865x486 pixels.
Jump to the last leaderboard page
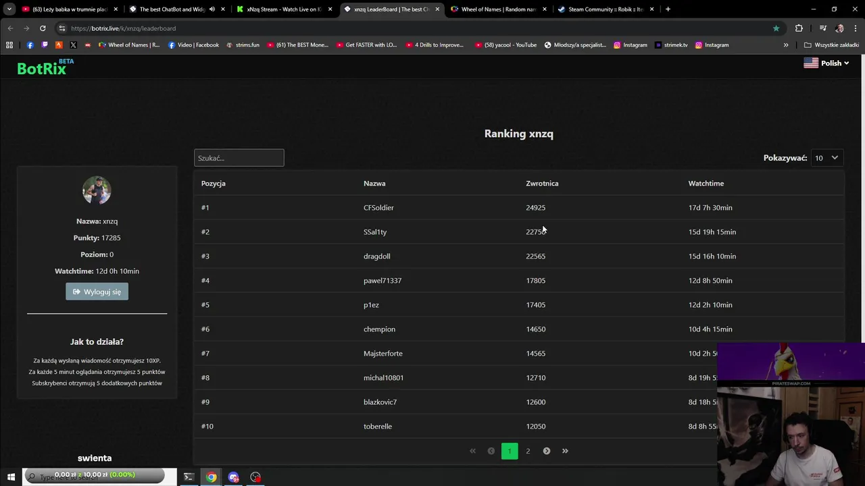[565, 451]
